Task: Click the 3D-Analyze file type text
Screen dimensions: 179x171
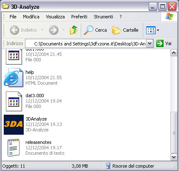Action: [37, 130]
